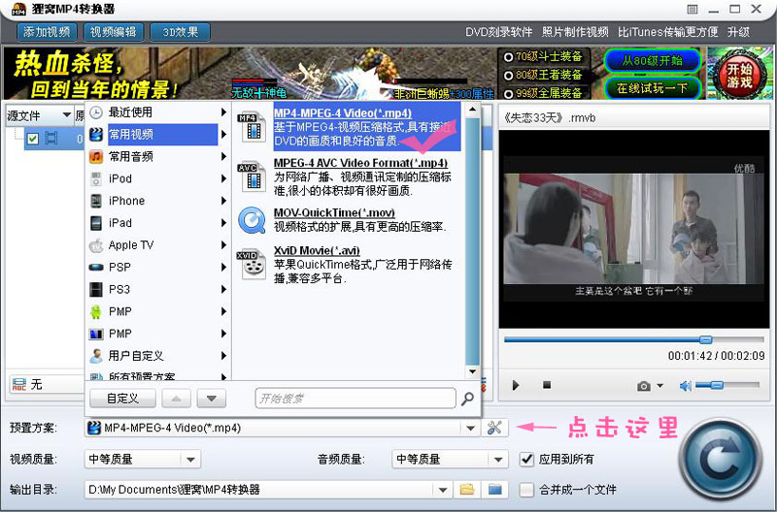
Task: Click the 开始搜索 search field
Action: [x=355, y=399]
